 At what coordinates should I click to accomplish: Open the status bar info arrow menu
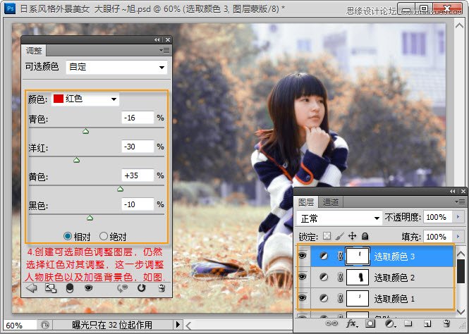pos(178,324)
